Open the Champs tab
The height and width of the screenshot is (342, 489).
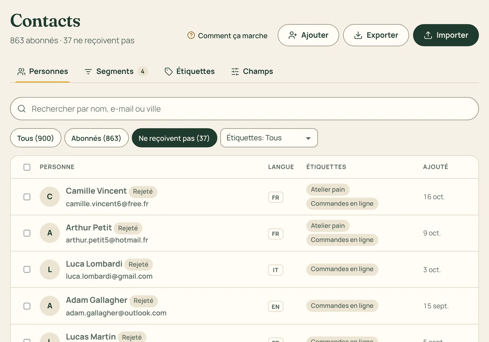(252, 71)
